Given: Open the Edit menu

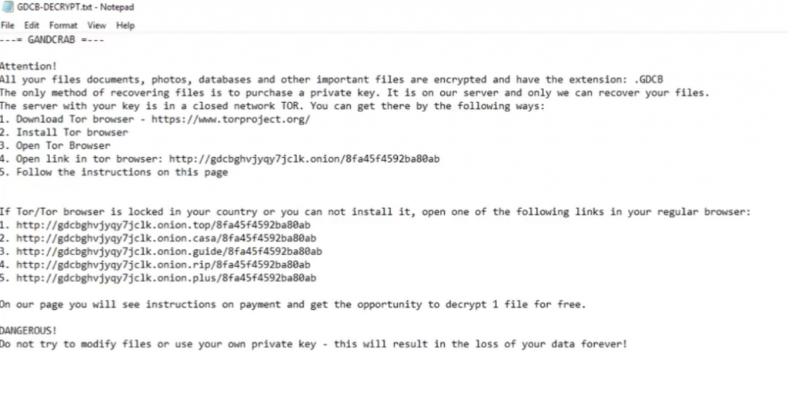Looking at the screenshot, I should 32,25.
